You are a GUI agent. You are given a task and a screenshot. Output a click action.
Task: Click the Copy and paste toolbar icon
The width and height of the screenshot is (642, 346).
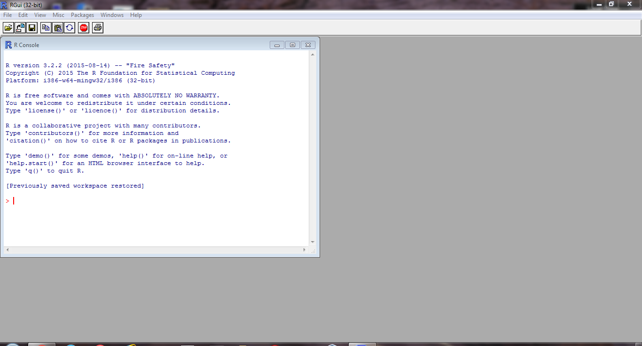[x=70, y=28]
